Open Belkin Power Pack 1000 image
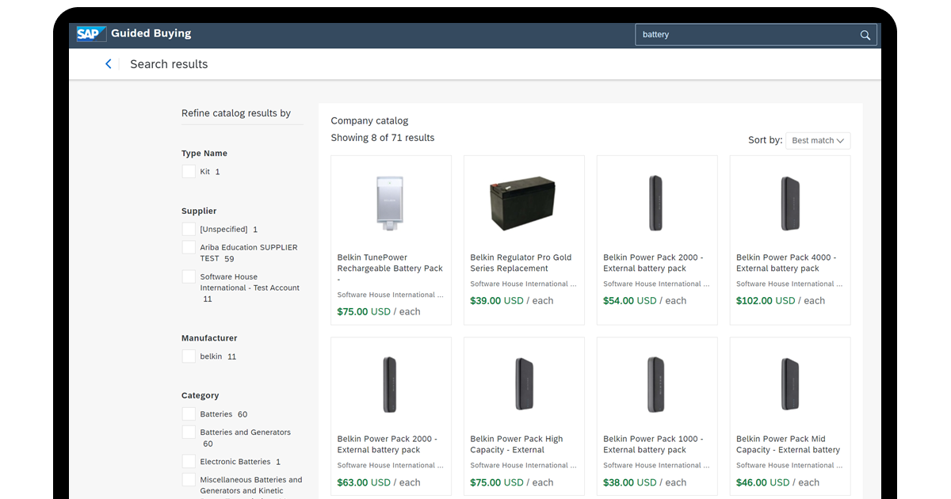 [655, 385]
